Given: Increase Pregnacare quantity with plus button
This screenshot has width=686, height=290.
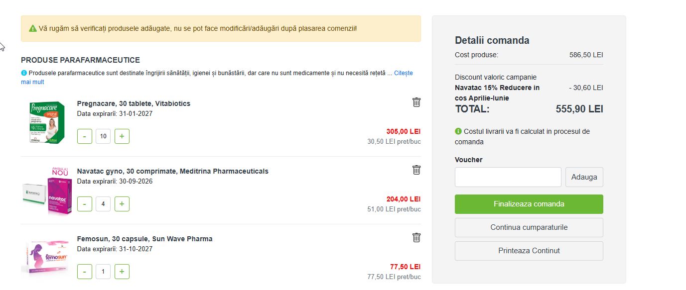Looking at the screenshot, I should click(x=122, y=136).
